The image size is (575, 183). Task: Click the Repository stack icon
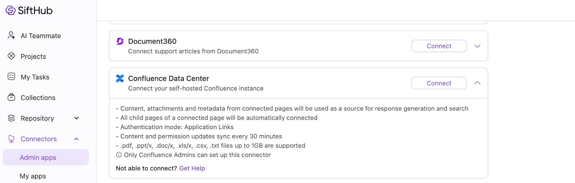point(11,118)
